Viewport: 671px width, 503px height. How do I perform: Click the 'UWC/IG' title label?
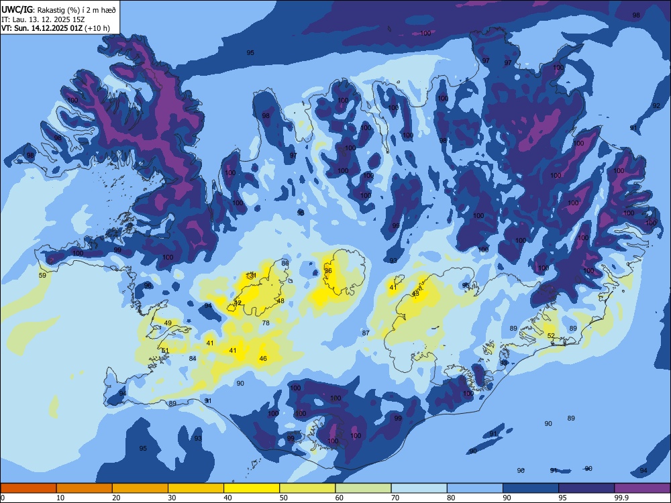17,10
